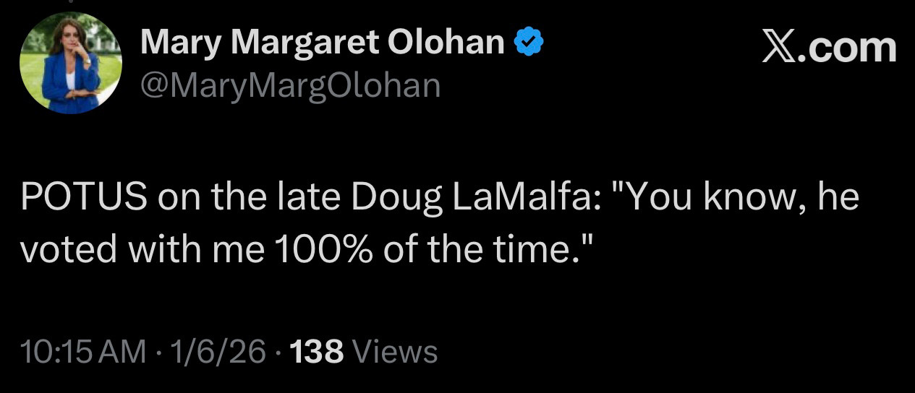Click the 138 view count number
The image size is (915, 393).
[316, 353]
